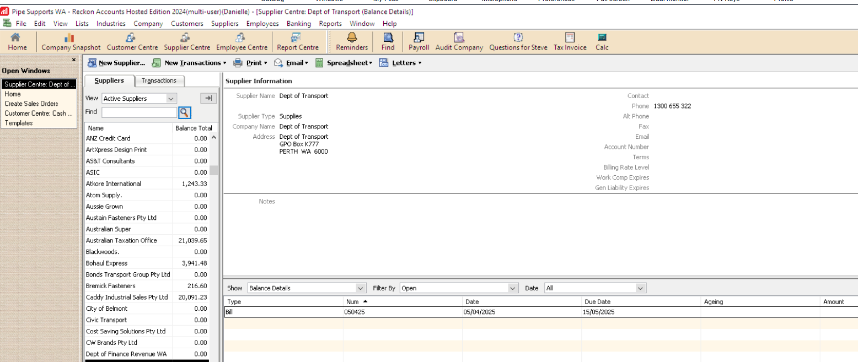The height and width of the screenshot is (362, 858).
Task: Select City of Belmont supplier
Action: 147,309
